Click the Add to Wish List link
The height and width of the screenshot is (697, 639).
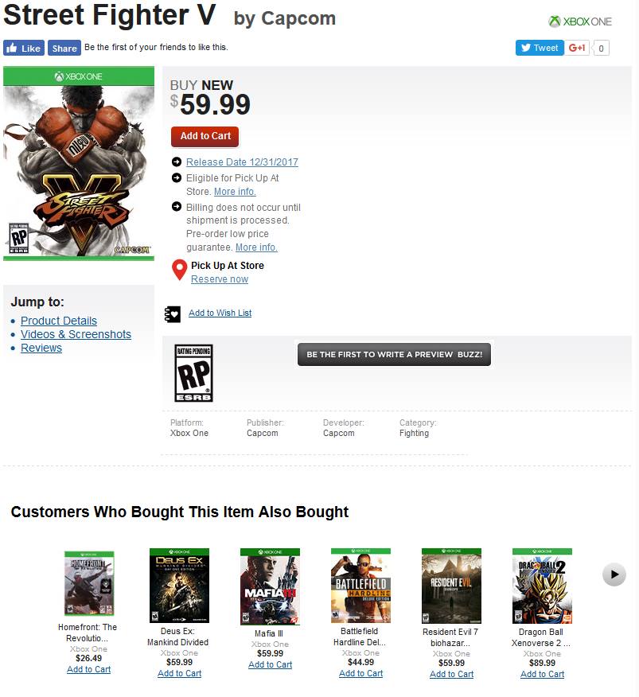click(220, 313)
